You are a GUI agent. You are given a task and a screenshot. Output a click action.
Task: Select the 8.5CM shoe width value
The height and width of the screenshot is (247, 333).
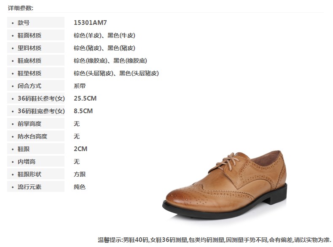click(x=83, y=111)
